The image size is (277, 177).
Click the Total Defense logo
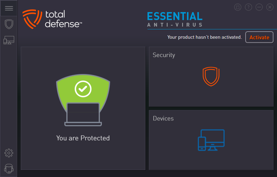click(52, 19)
